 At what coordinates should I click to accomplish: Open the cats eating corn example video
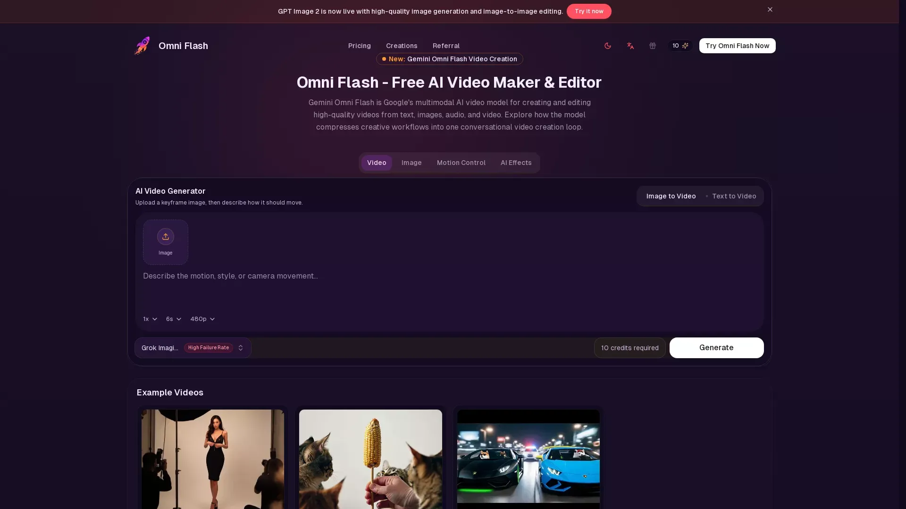(x=370, y=459)
